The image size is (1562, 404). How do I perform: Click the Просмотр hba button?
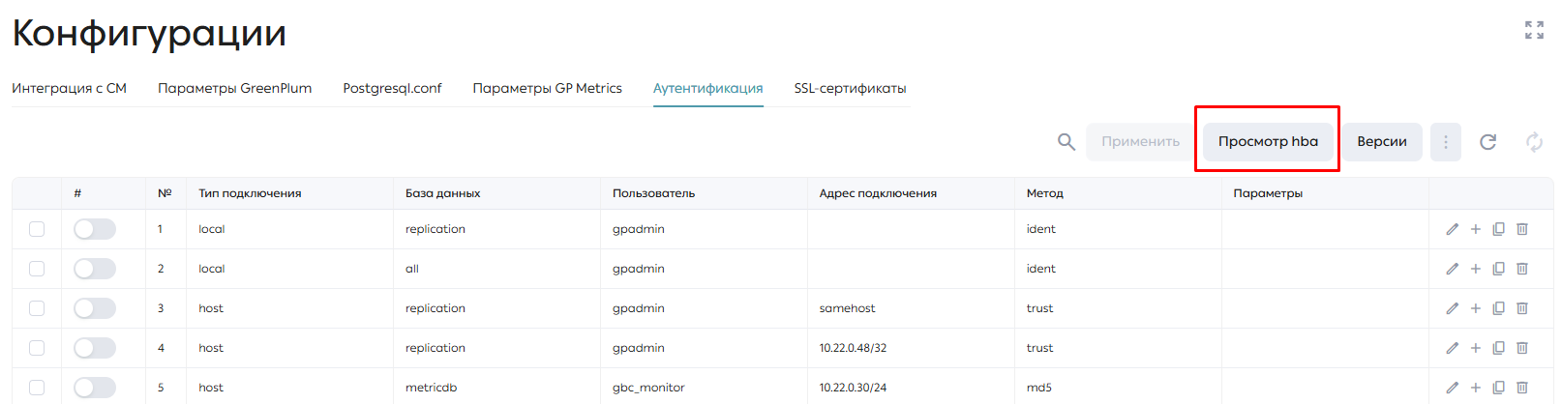(1268, 142)
